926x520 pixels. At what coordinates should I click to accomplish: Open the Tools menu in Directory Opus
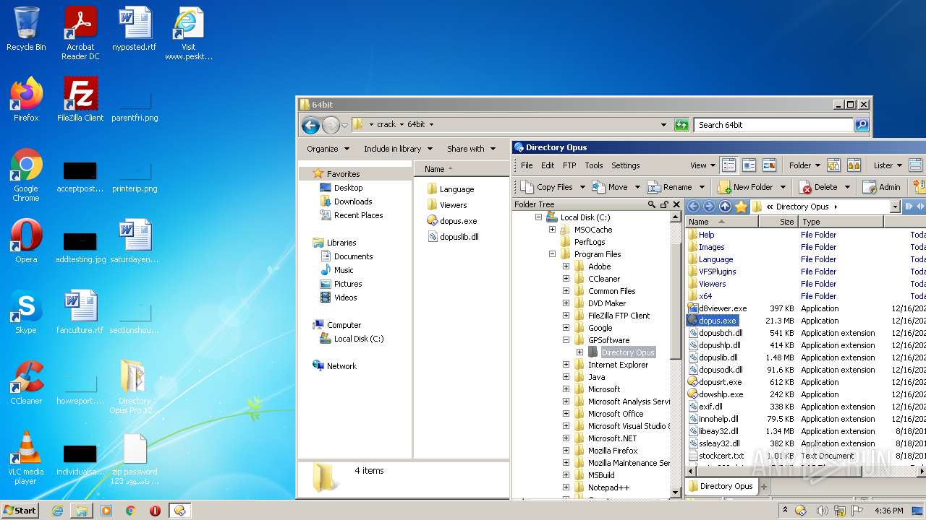(x=594, y=165)
